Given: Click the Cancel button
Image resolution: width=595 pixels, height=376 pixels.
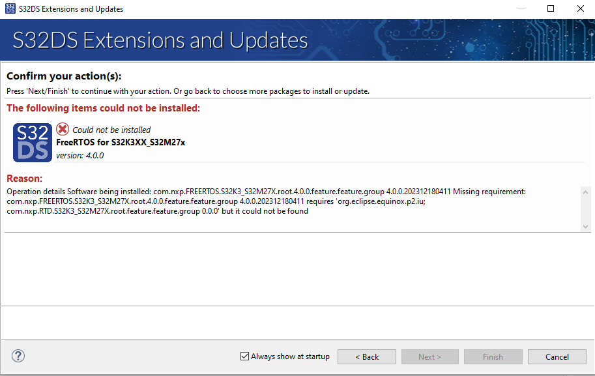Looking at the screenshot, I should point(557,356).
